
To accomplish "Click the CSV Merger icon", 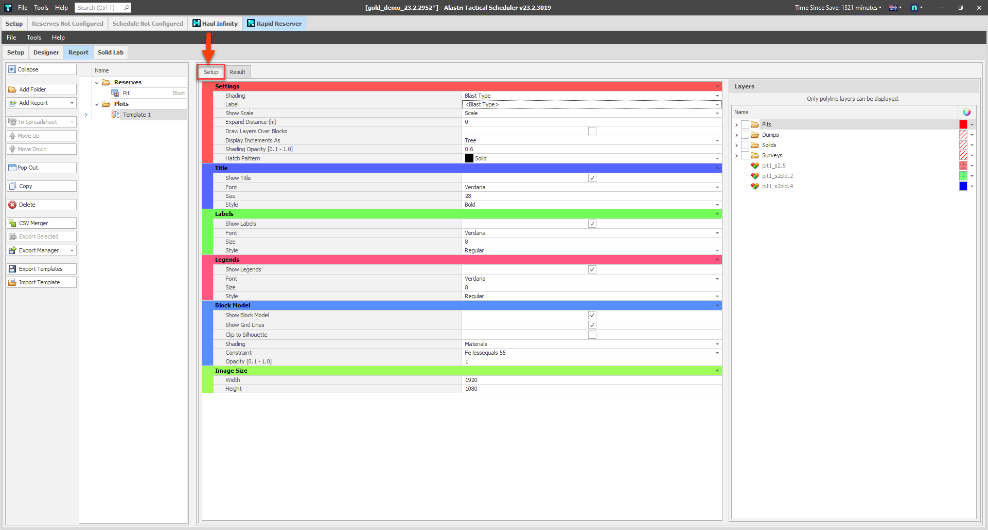I will tap(12, 223).
